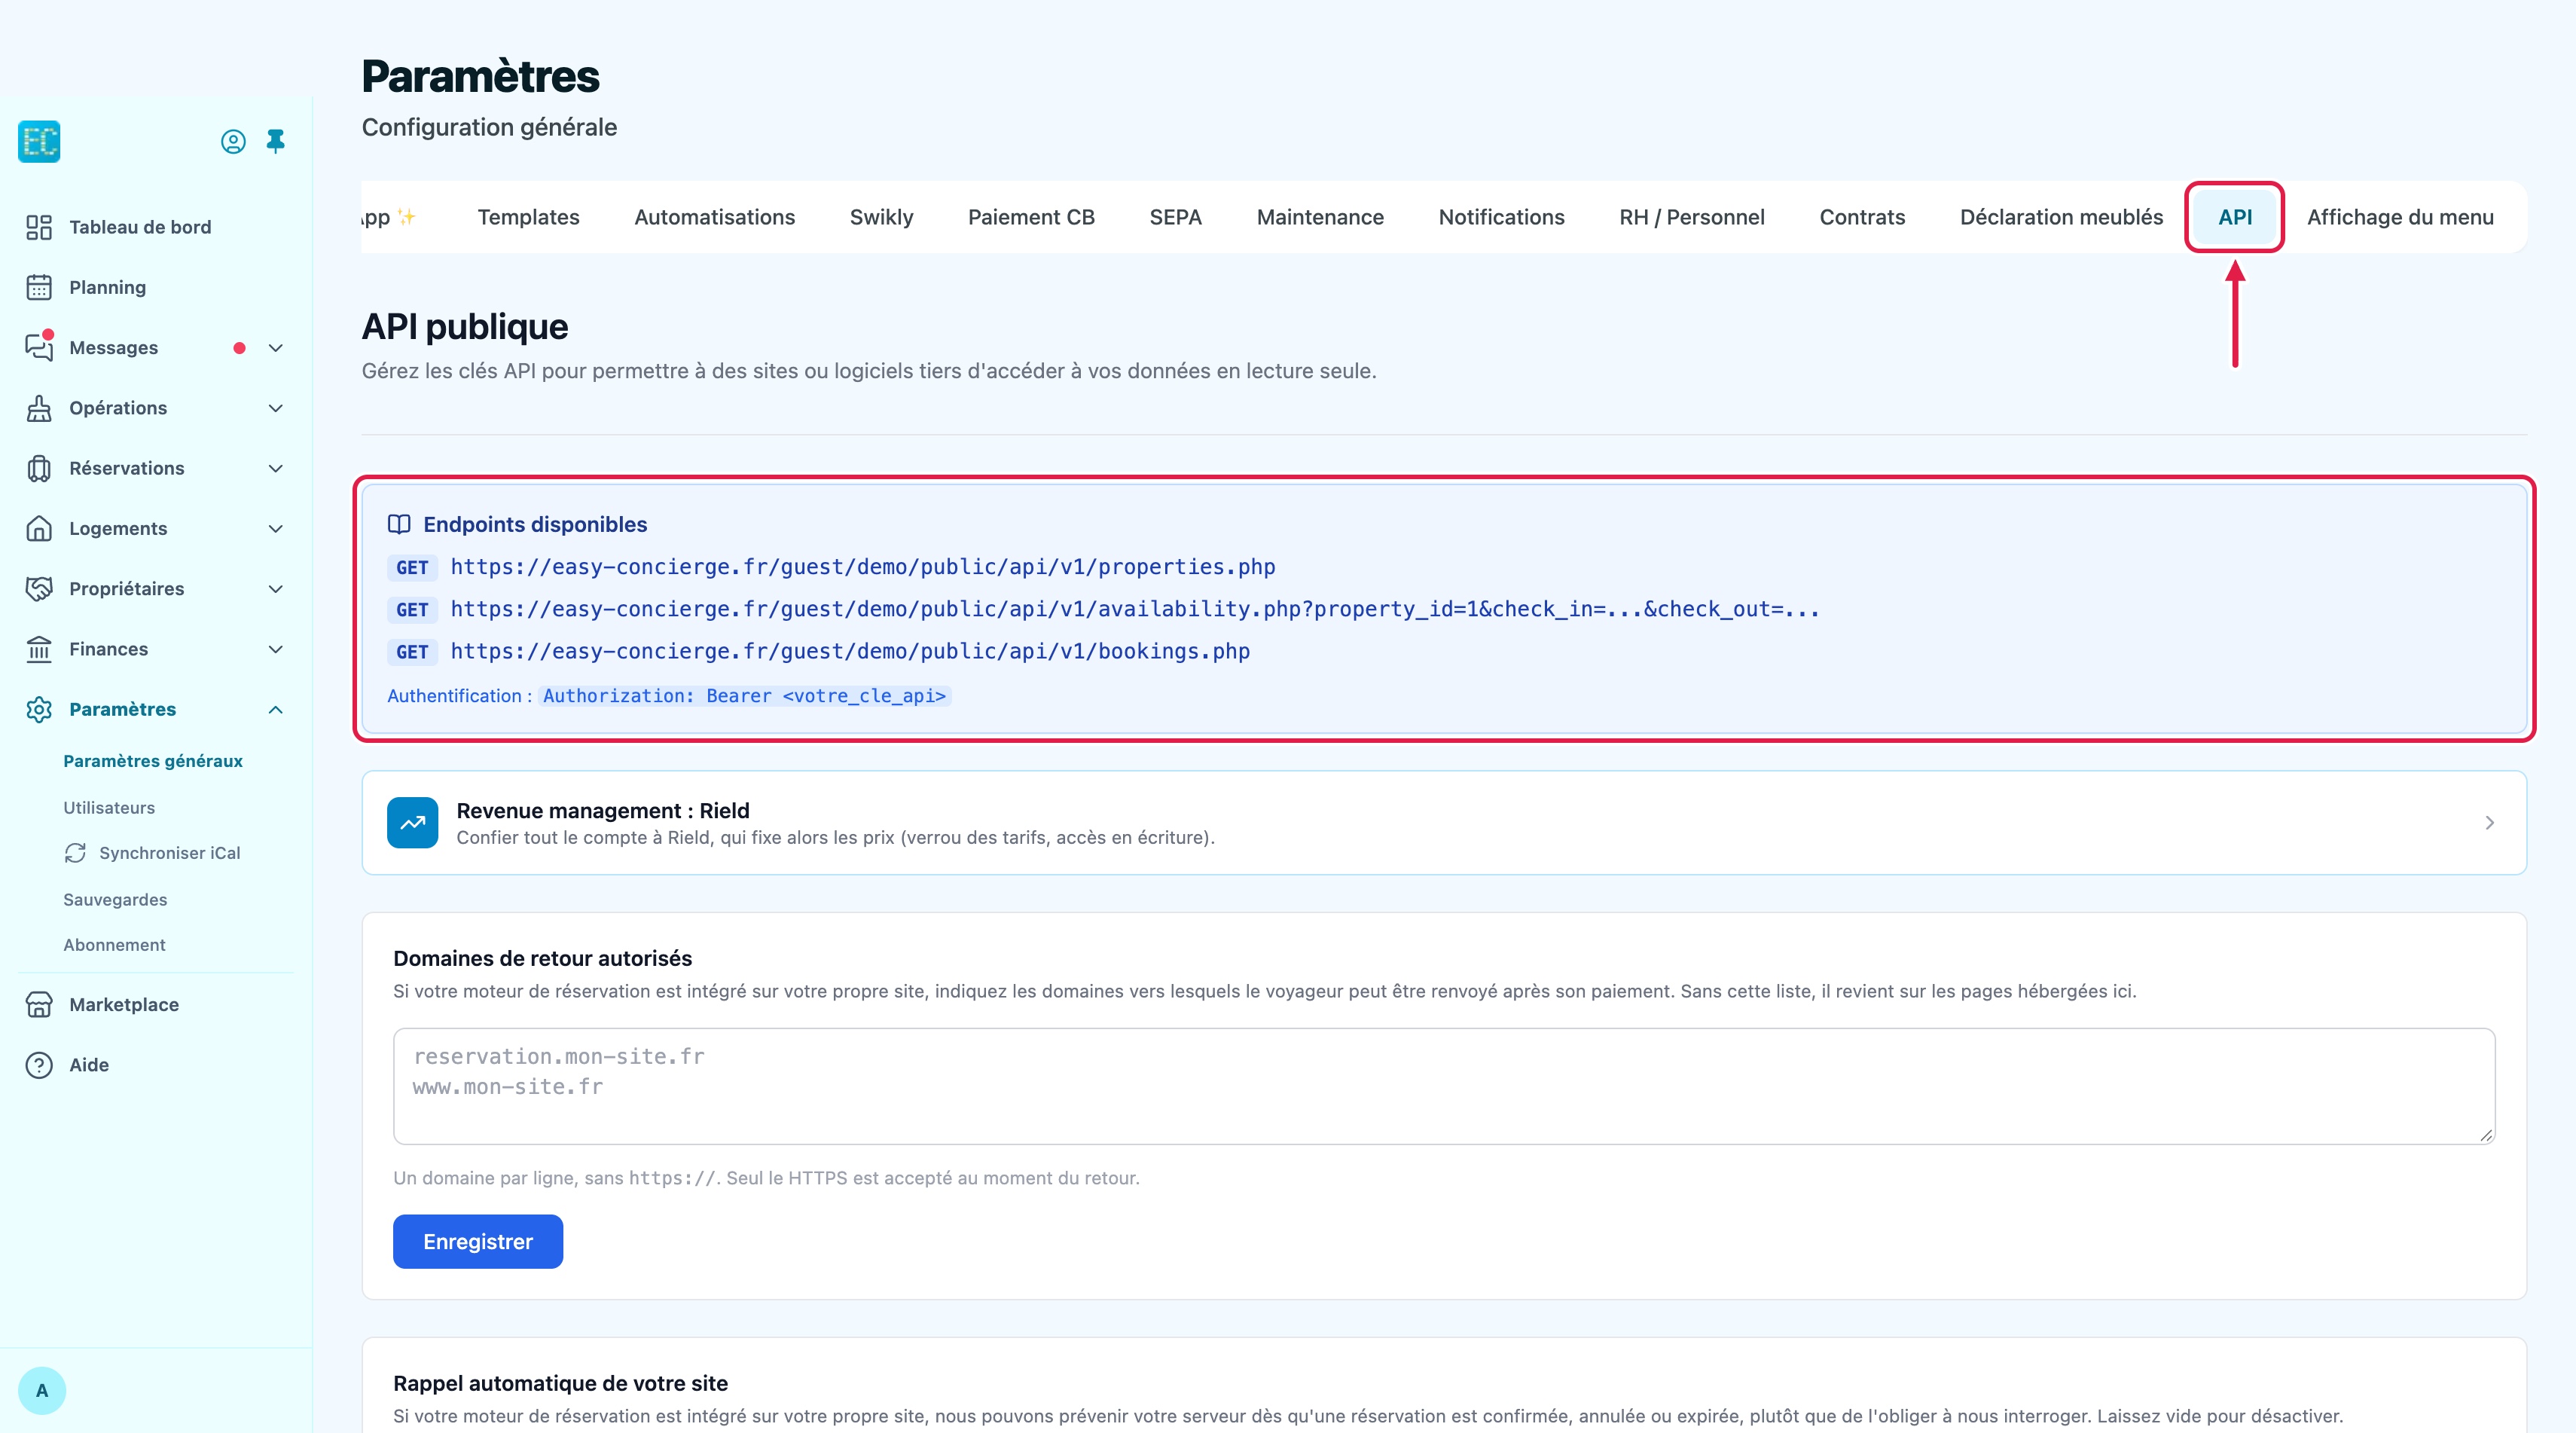The image size is (2576, 1433).
Task: Click the properties.php endpoint URL
Action: (x=863, y=567)
